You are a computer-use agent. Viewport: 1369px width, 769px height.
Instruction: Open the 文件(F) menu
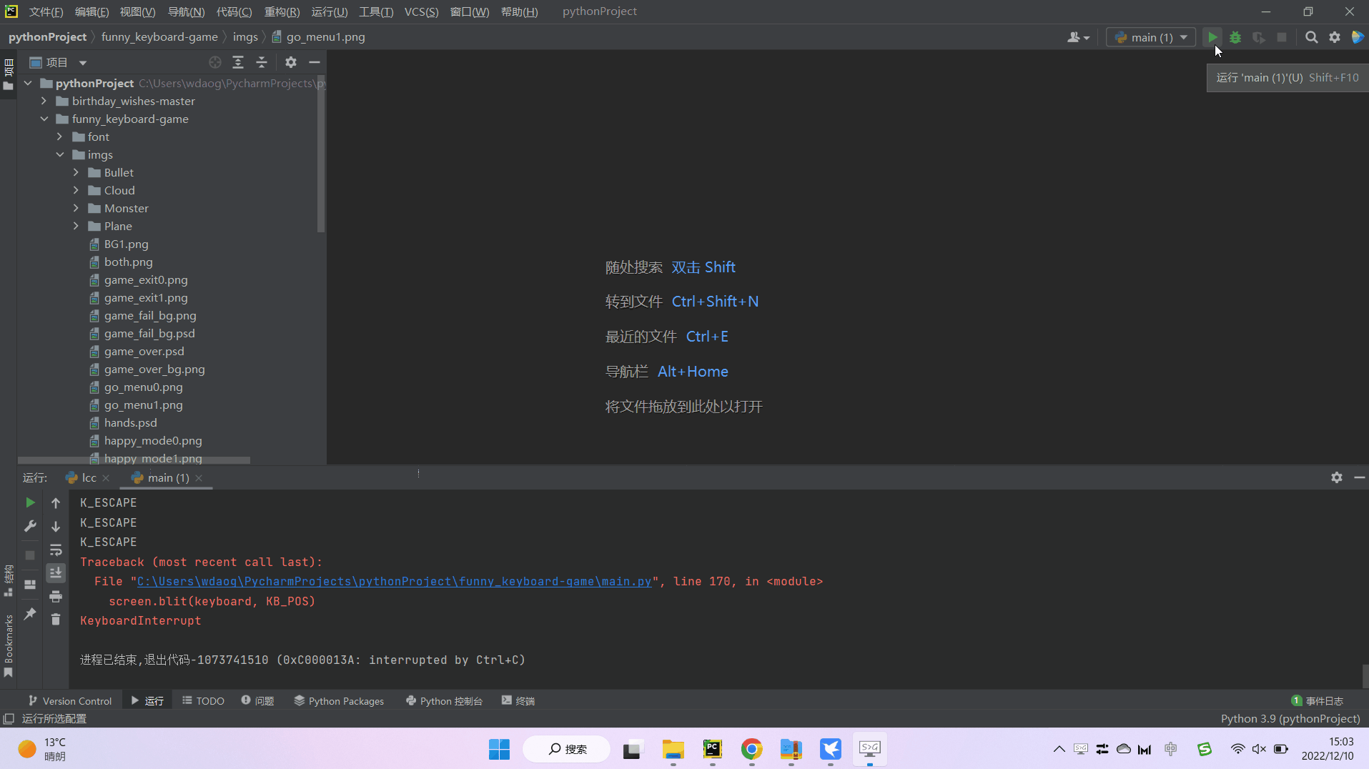coord(46,11)
